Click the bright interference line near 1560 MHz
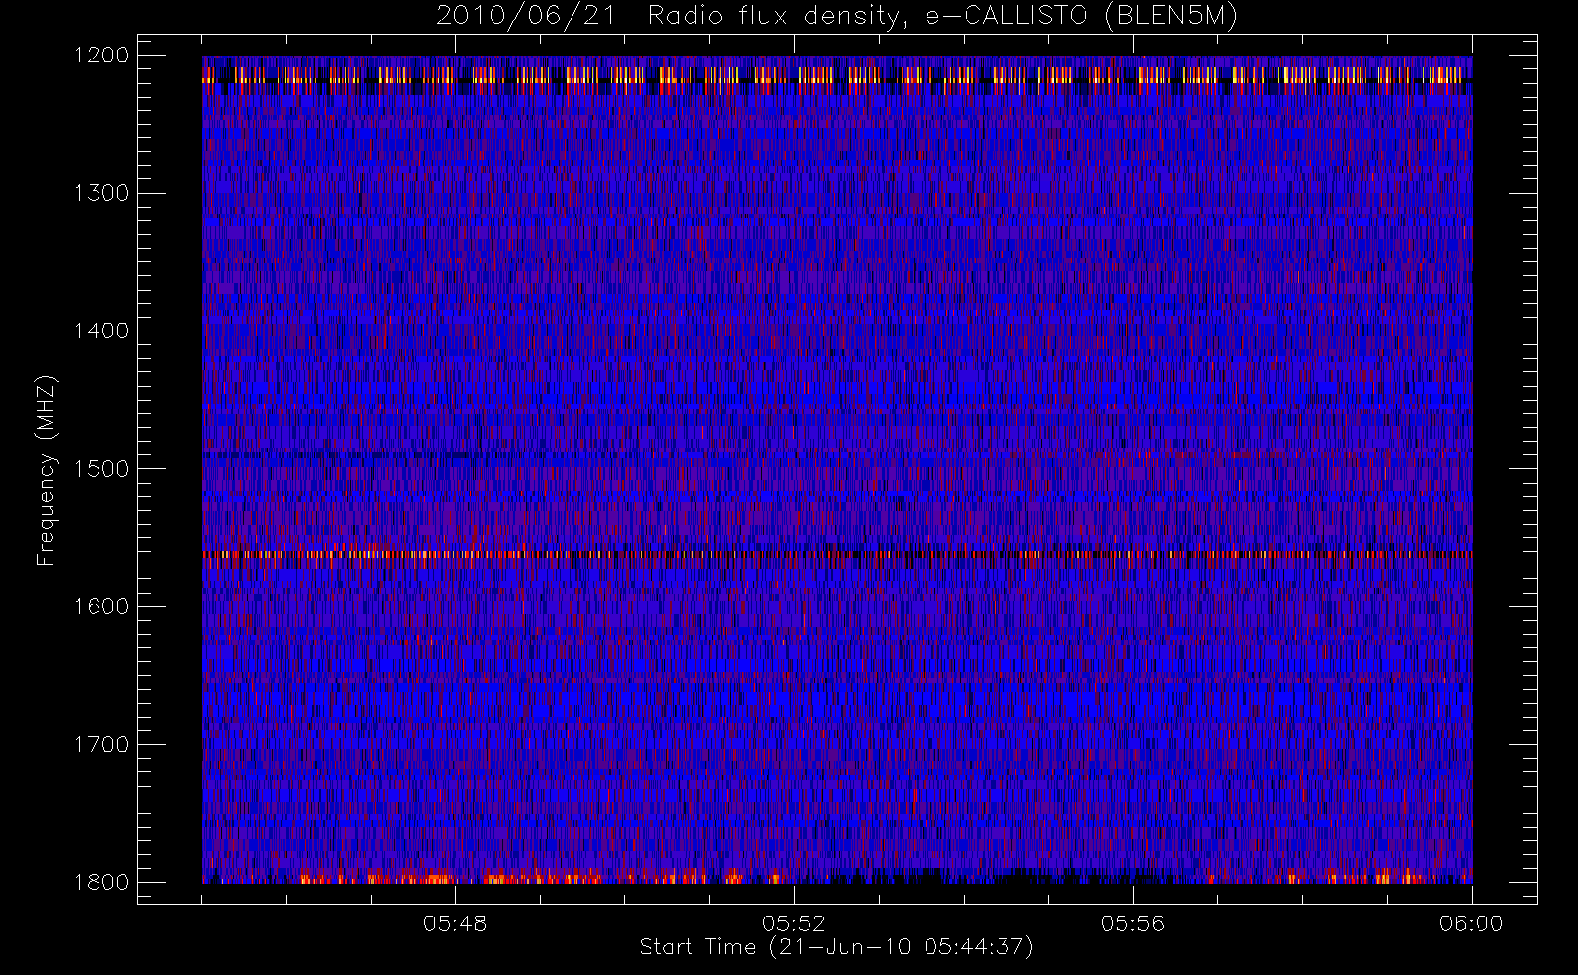This screenshot has height=975, width=1578. point(837,554)
